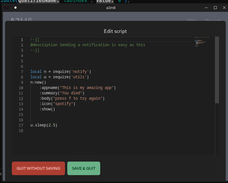Screen dimensions: 228x183
Task: Click the require('utils') code line
Action: pos(59,77)
